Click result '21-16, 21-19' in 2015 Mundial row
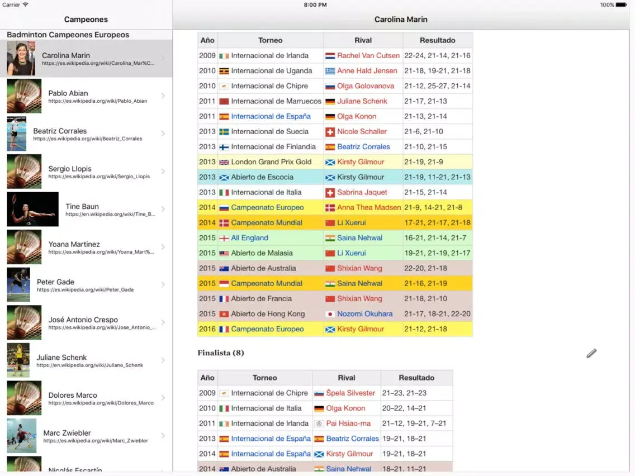The height and width of the screenshot is (476, 635). click(x=425, y=283)
